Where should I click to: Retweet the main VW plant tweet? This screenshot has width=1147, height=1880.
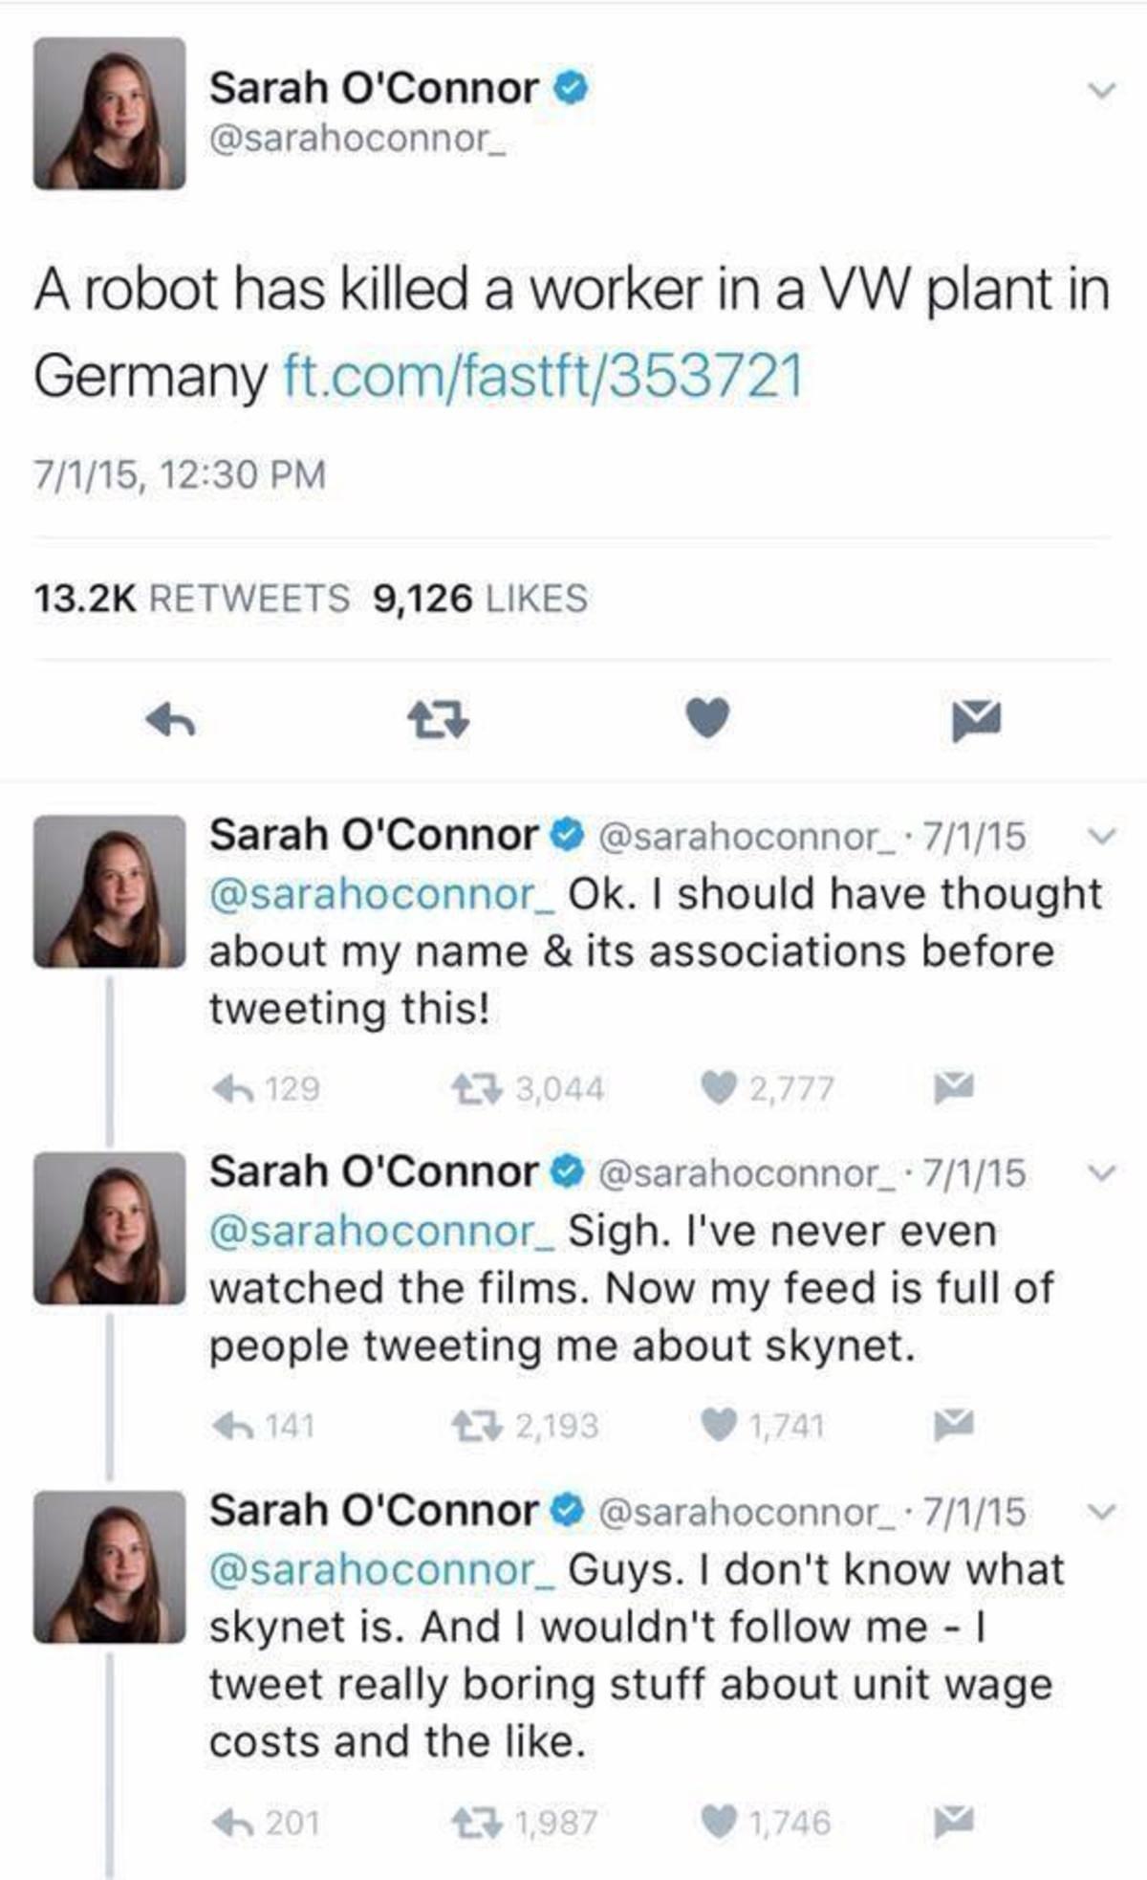[438, 720]
